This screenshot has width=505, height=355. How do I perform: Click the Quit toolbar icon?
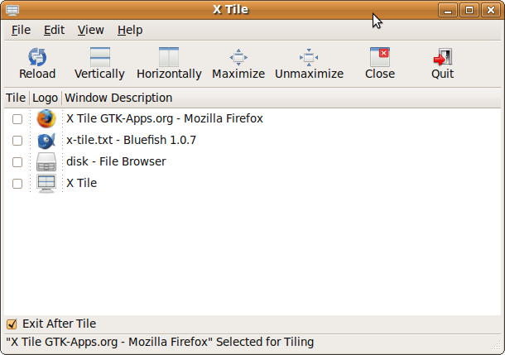pos(443,57)
